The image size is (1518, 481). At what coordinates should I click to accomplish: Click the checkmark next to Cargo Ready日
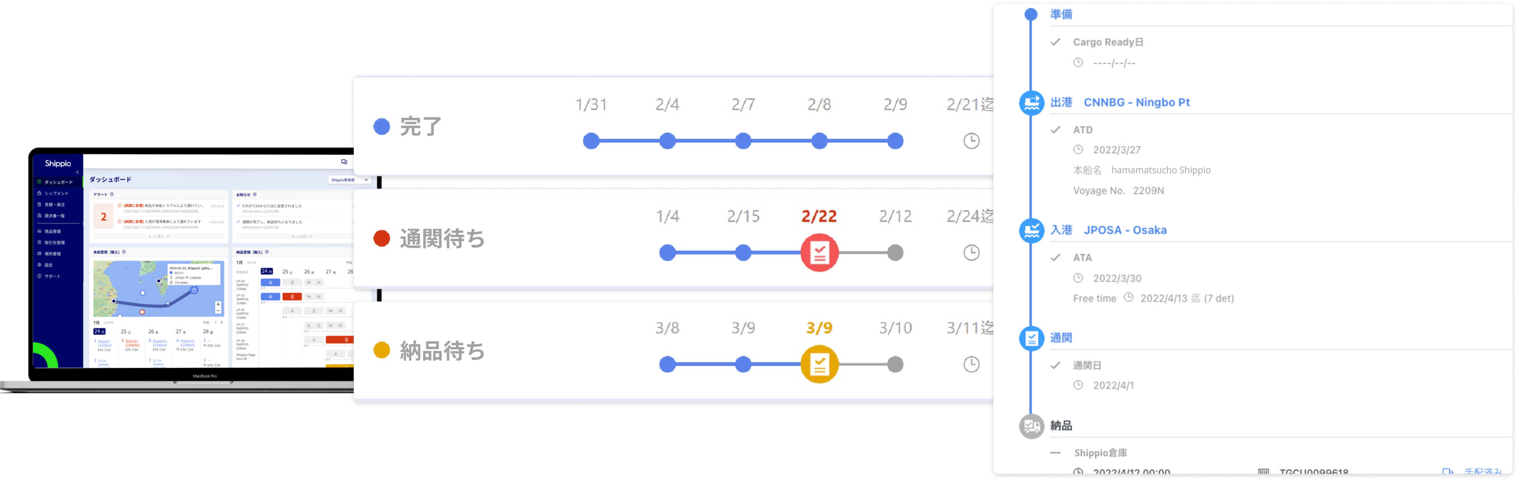pyautogui.click(x=1056, y=42)
